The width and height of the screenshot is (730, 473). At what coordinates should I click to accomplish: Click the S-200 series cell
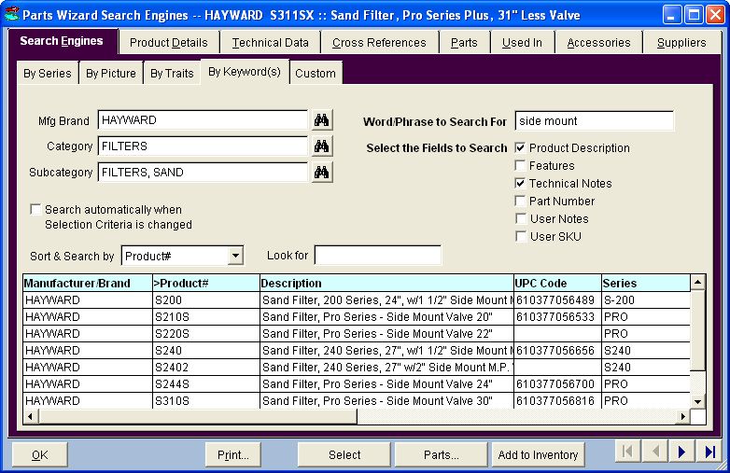646,300
